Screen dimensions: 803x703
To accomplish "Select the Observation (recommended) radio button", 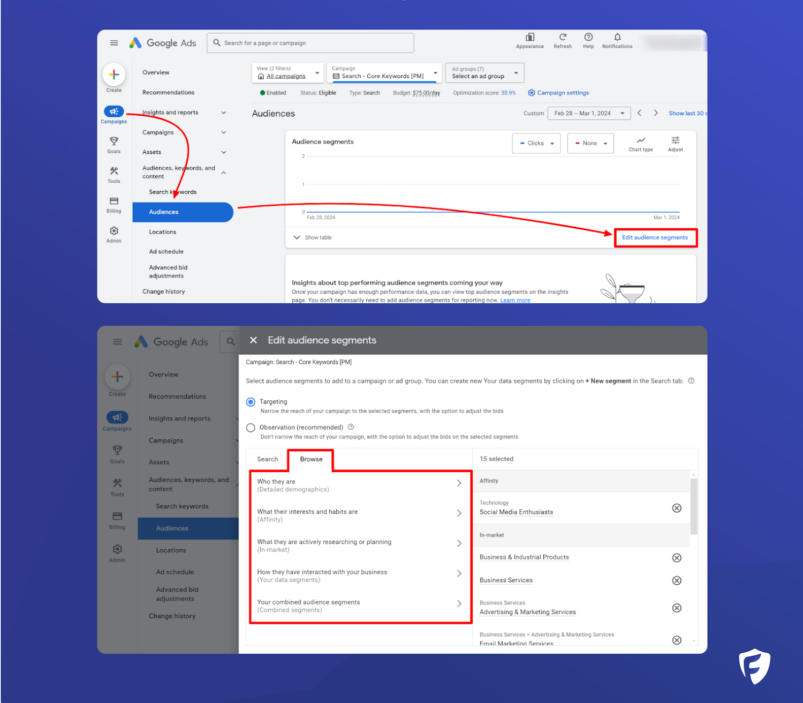I will tap(251, 428).
